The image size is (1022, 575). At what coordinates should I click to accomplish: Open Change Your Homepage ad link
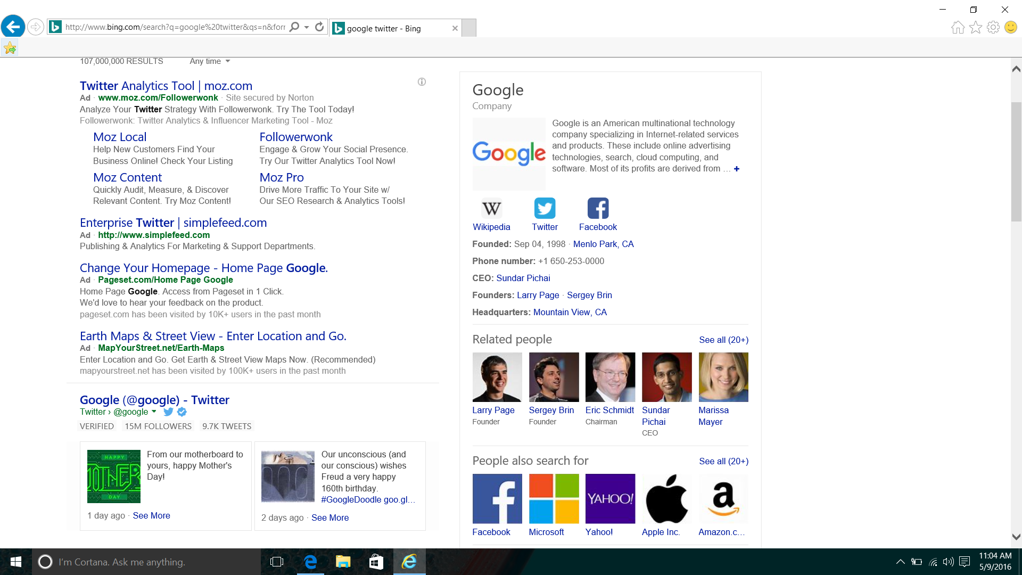(204, 268)
